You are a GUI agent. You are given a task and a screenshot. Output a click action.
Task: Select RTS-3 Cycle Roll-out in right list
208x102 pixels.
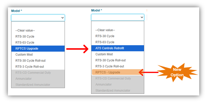(x=118, y=66)
